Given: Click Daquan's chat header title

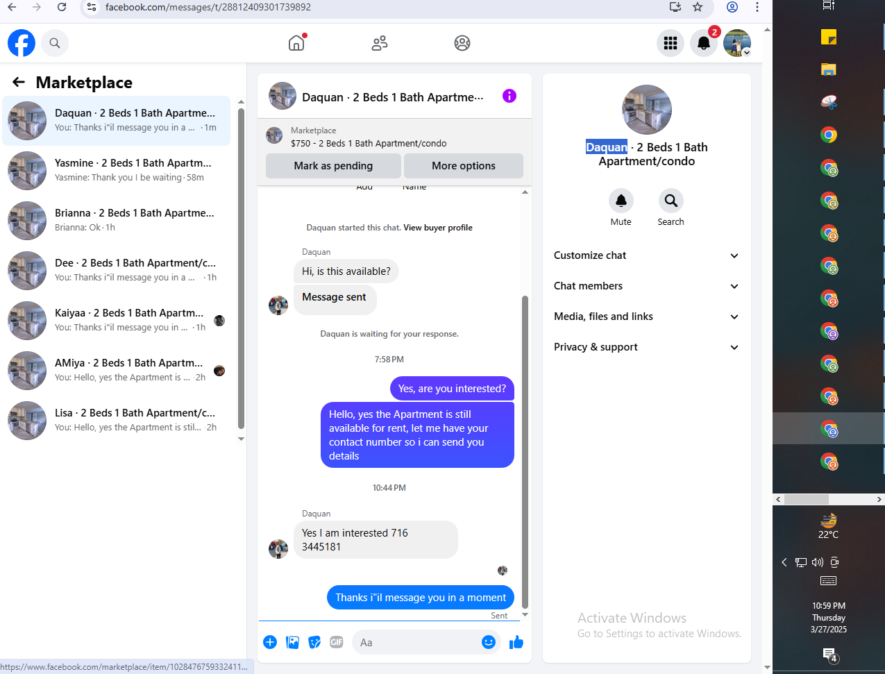Looking at the screenshot, I should [x=393, y=97].
